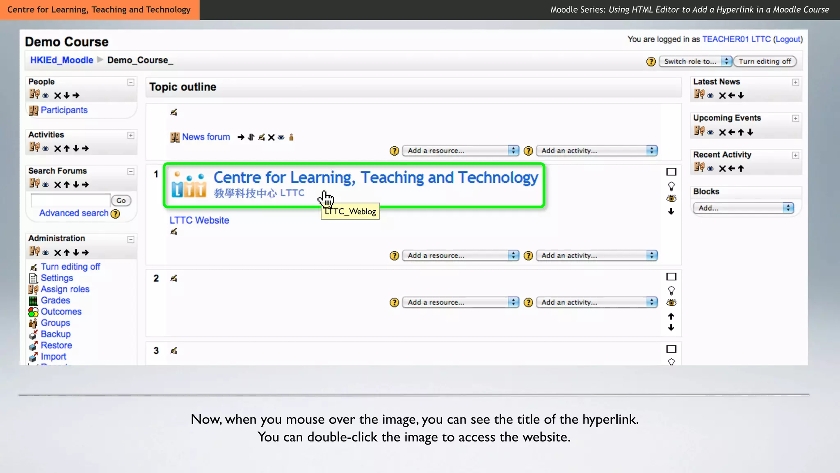
Task: Delete the News forum with its X icon
Action: tap(271, 137)
